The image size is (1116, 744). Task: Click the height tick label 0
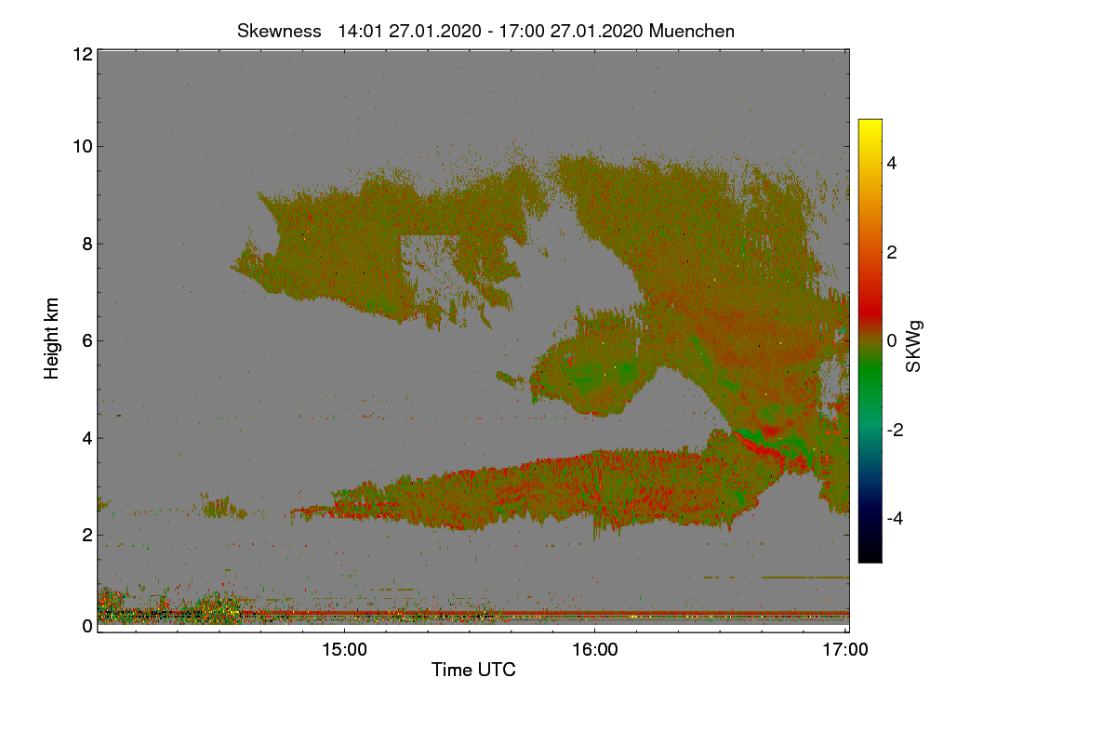(x=86, y=626)
